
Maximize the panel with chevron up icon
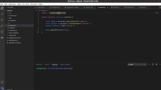tap(160, 64)
